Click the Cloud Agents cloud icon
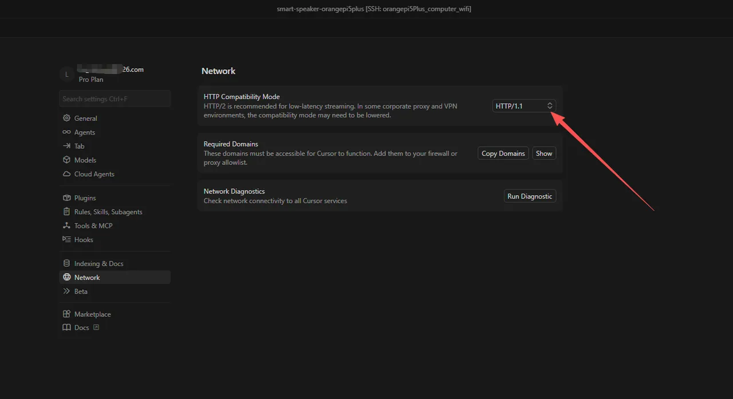733x399 pixels. [66, 174]
